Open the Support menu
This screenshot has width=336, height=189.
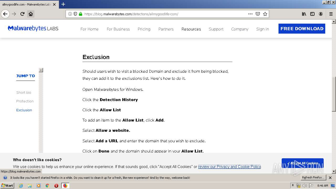pos(216,29)
